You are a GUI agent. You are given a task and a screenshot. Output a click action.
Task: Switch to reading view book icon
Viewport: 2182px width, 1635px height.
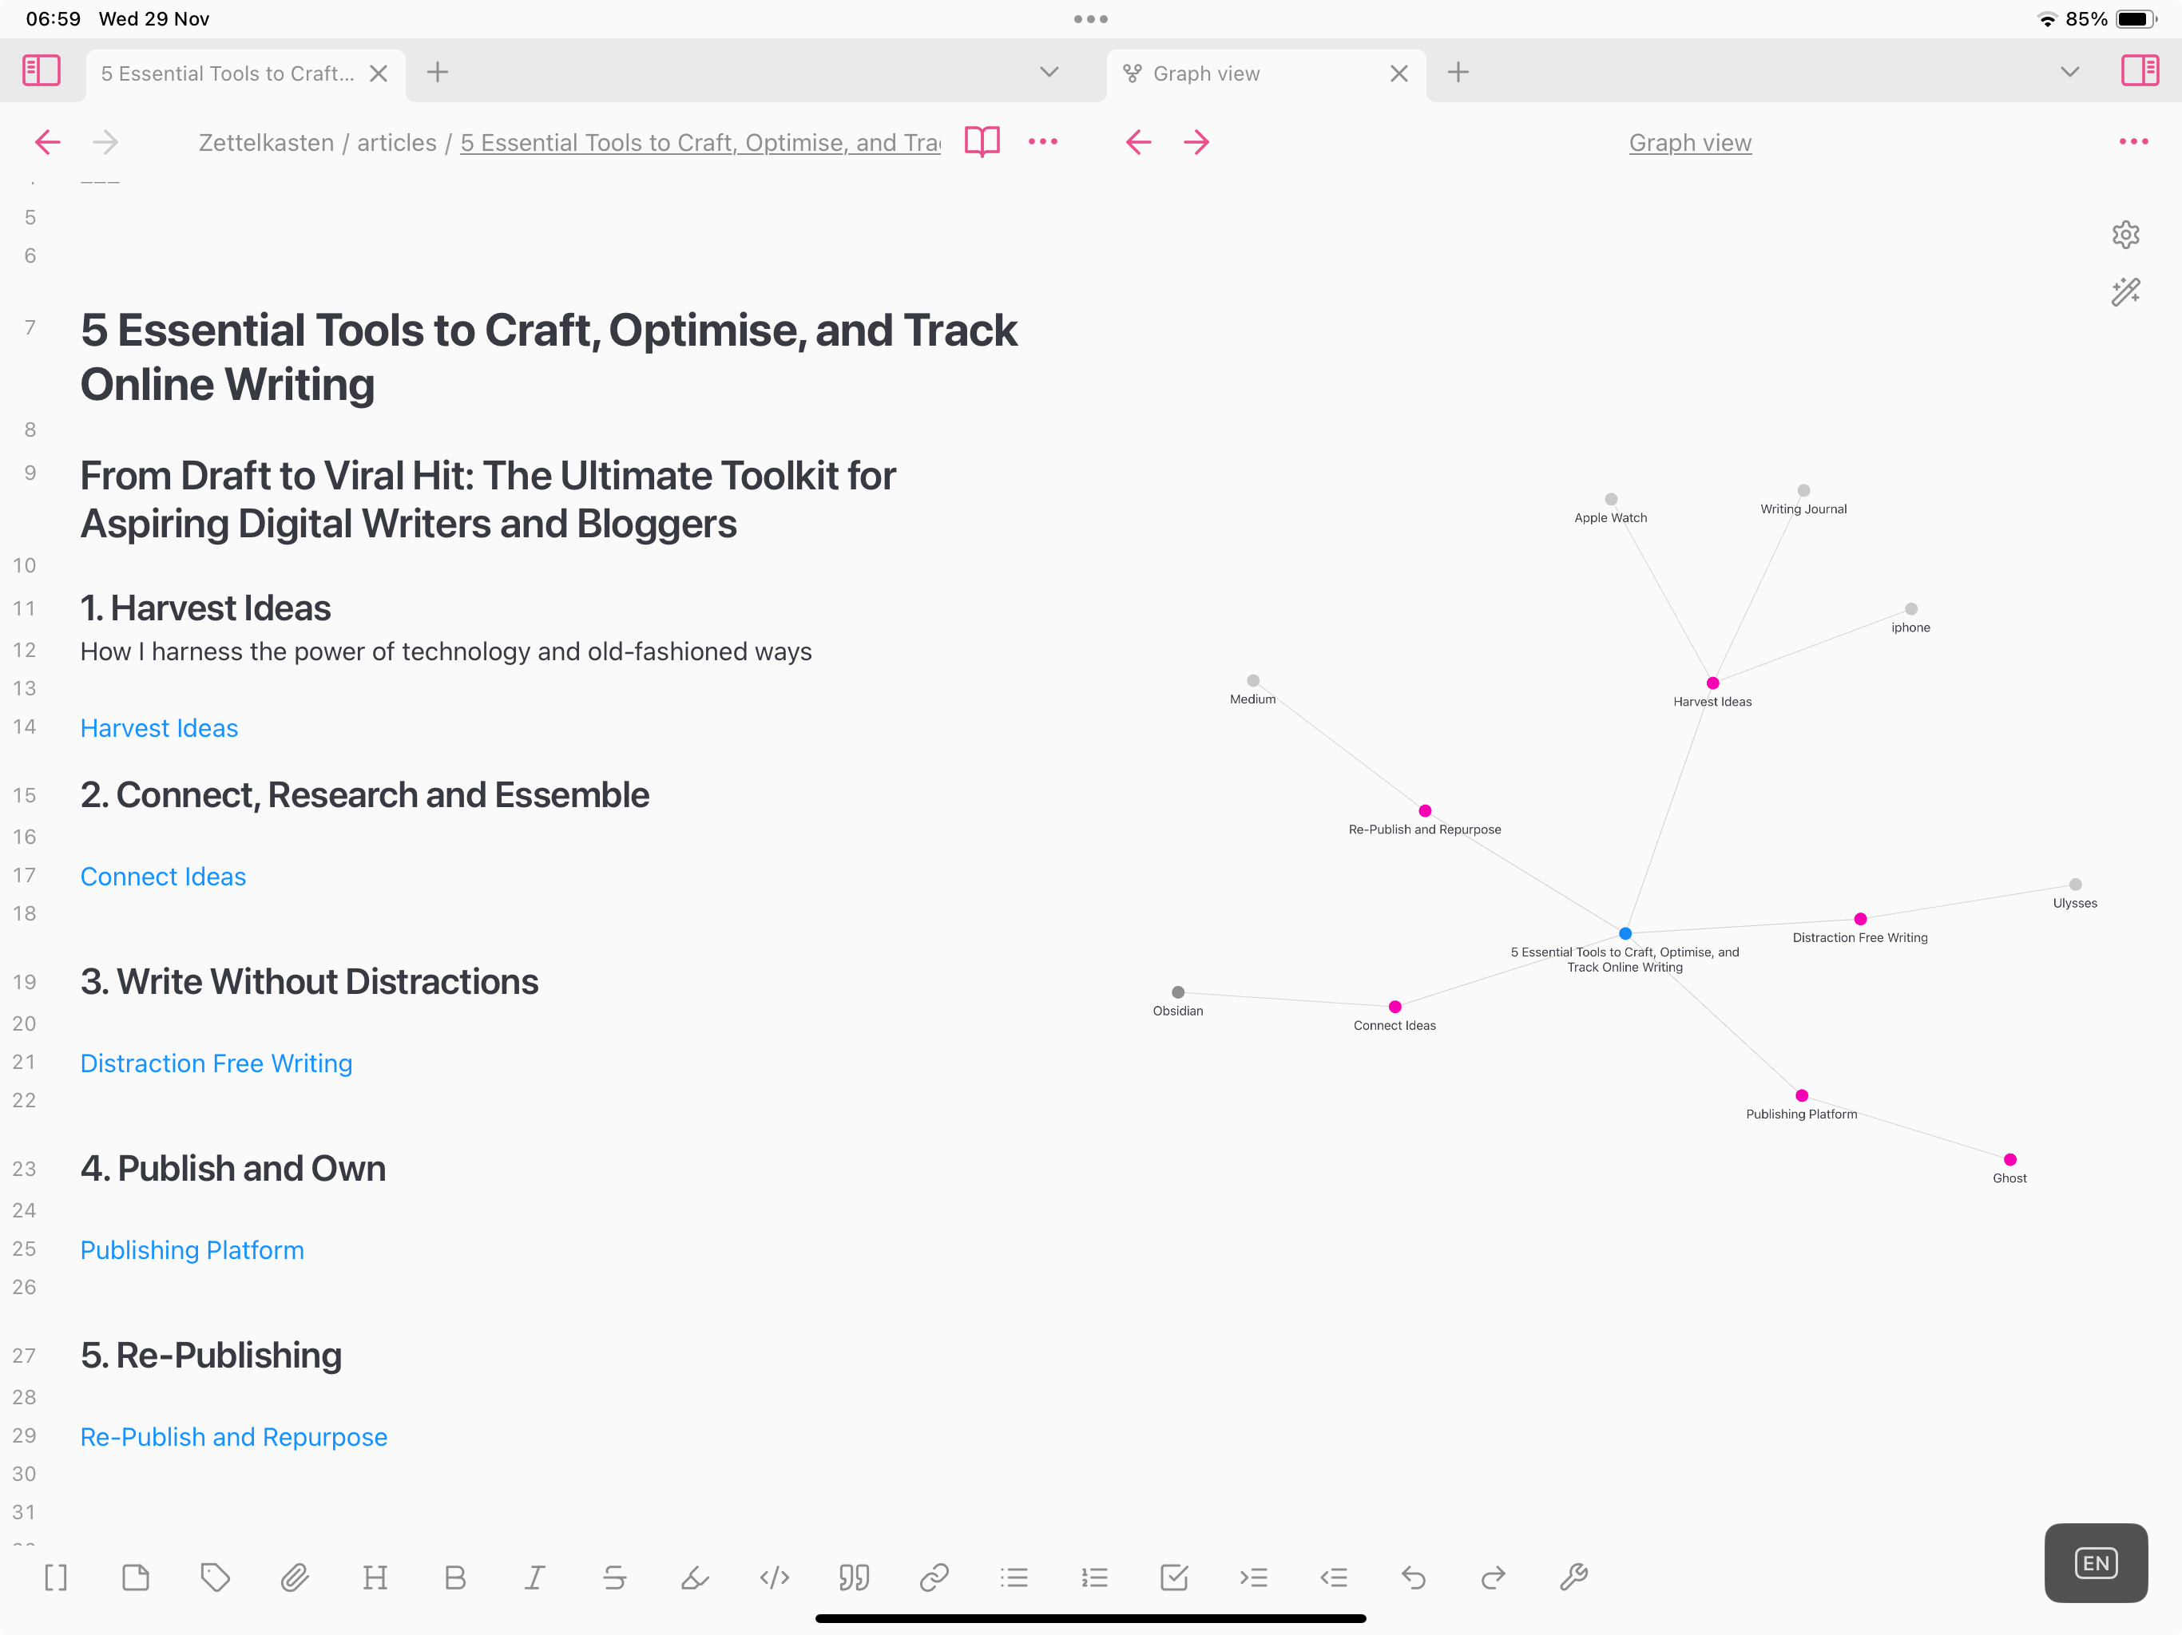tap(982, 142)
